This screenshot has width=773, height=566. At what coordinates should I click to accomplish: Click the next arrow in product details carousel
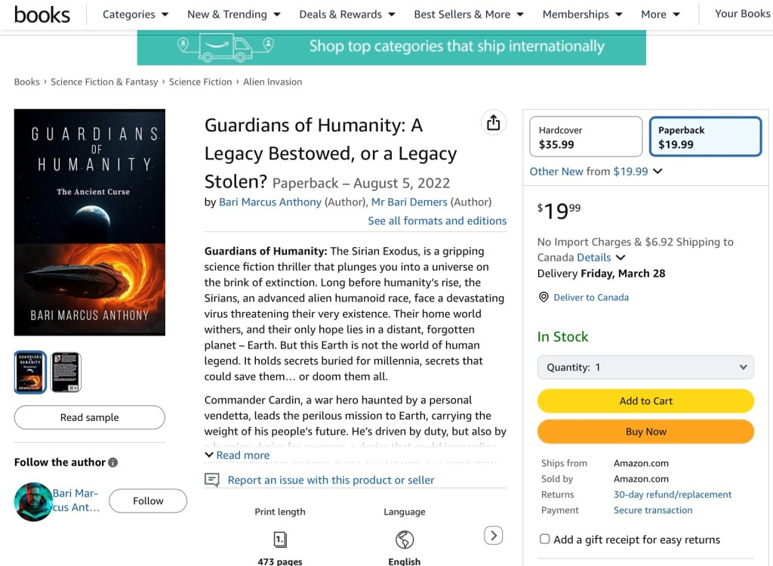tap(493, 536)
